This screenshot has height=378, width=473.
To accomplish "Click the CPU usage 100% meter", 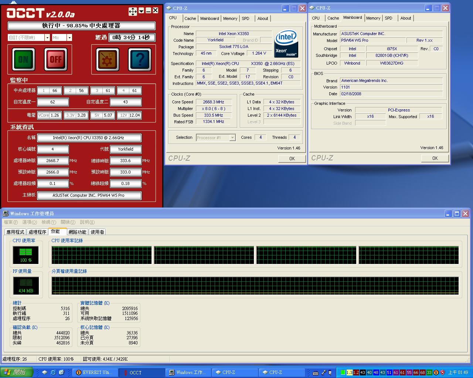I will point(26,255).
